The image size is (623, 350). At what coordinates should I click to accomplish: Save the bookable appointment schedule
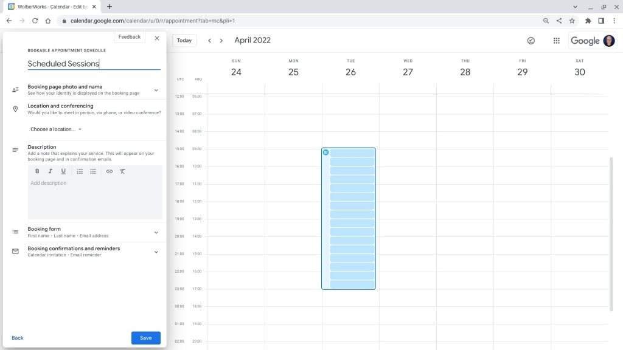click(145, 337)
